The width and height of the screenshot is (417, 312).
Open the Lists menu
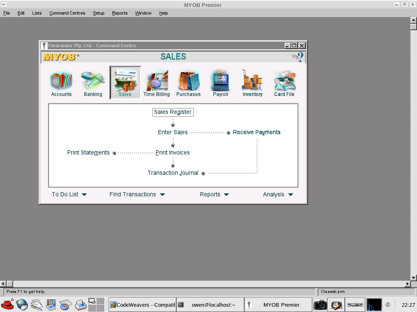click(x=37, y=13)
